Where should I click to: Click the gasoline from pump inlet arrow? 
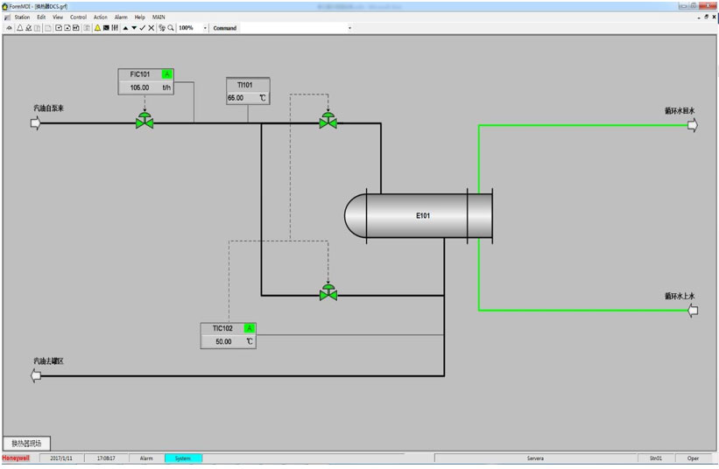click(36, 123)
